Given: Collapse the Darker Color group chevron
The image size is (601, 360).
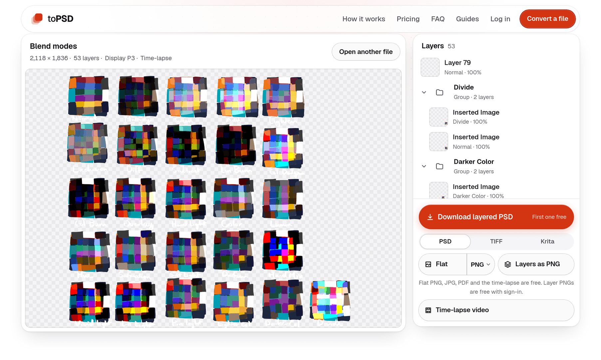Looking at the screenshot, I should (x=424, y=166).
